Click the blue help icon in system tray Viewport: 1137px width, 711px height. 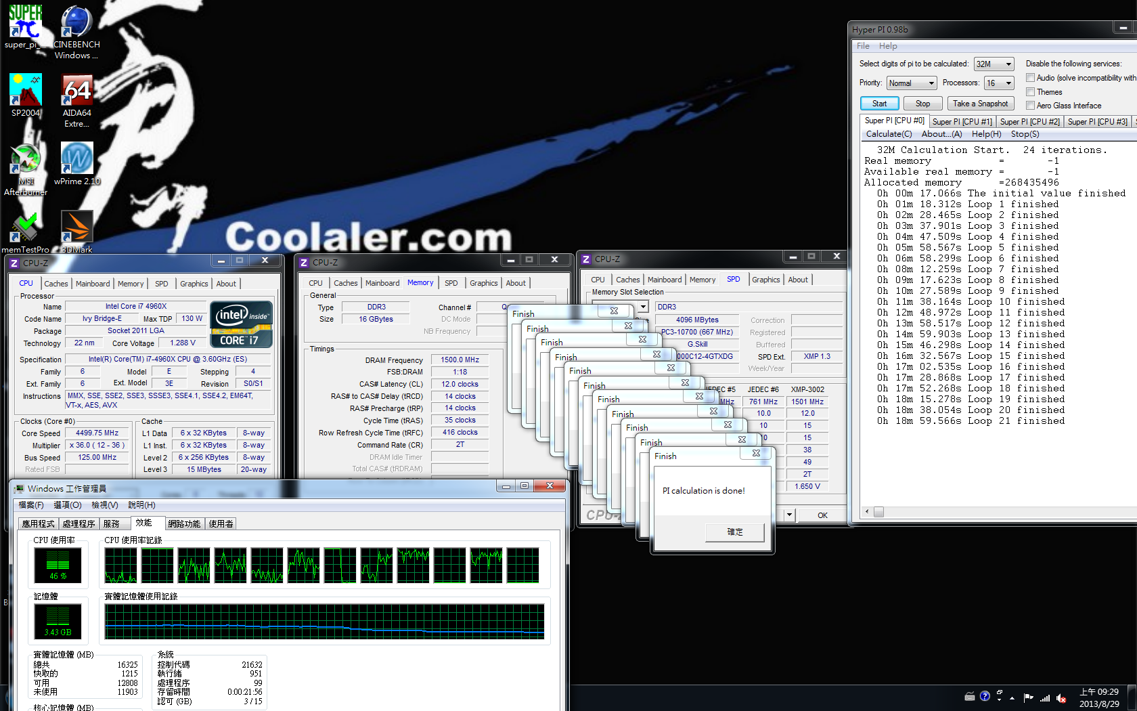pos(985,696)
